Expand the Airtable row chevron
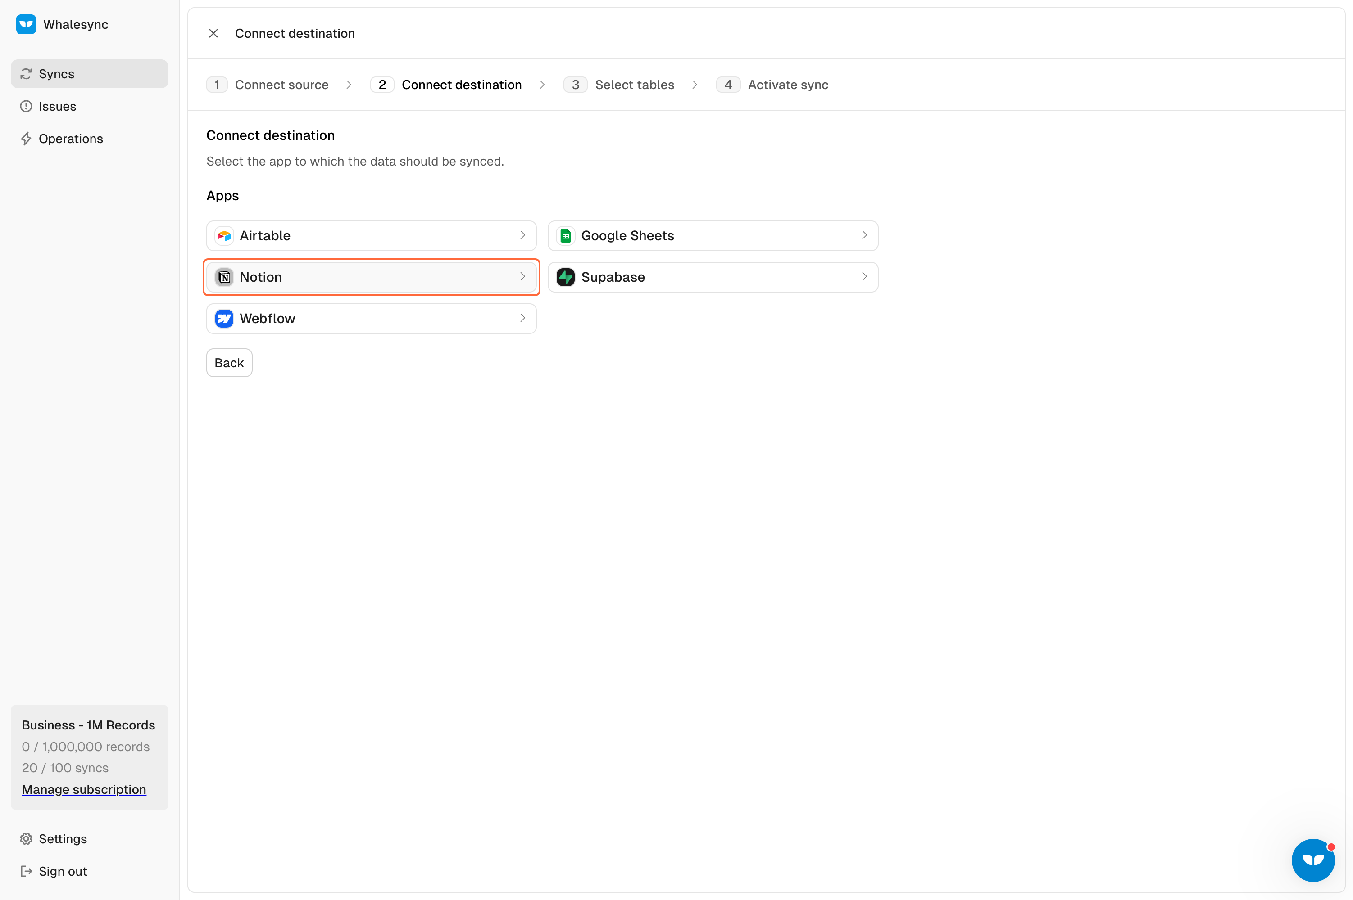 tap(522, 235)
